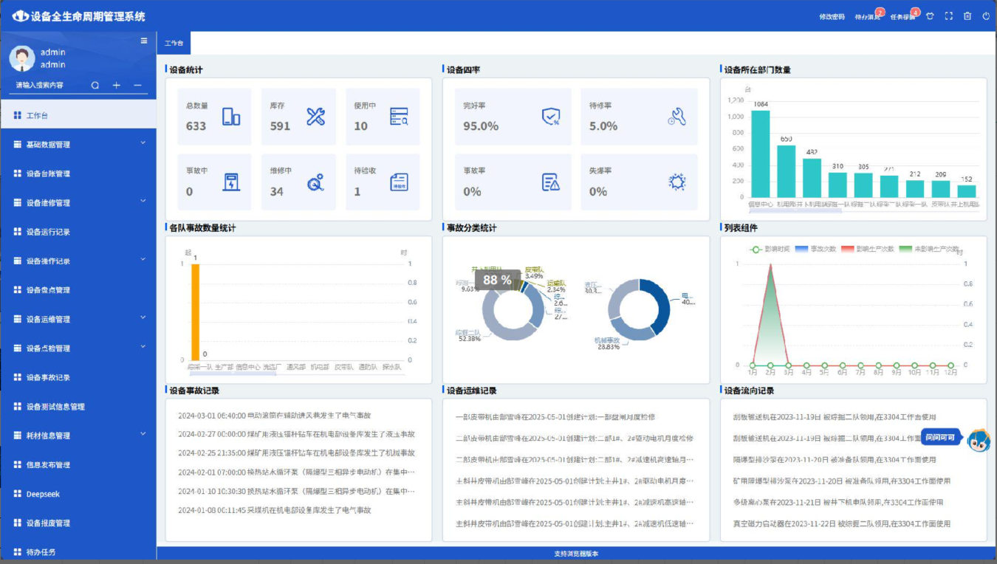The image size is (997, 564).
Task: Click the search magnifier icon in sidebar
Action: pyautogui.click(x=95, y=86)
